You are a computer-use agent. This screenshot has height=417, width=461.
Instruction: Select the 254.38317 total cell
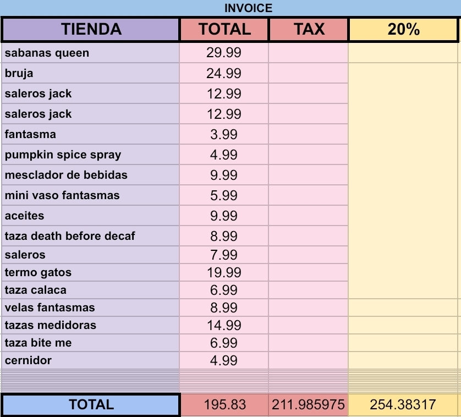coord(403,405)
